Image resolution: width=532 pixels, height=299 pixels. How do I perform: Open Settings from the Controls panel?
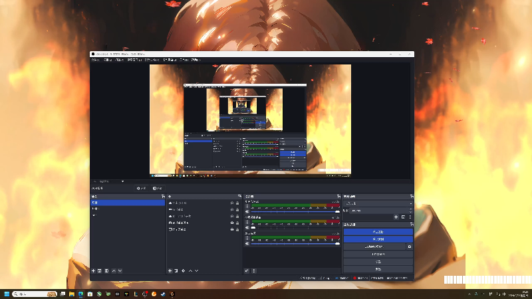coord(378,262)
